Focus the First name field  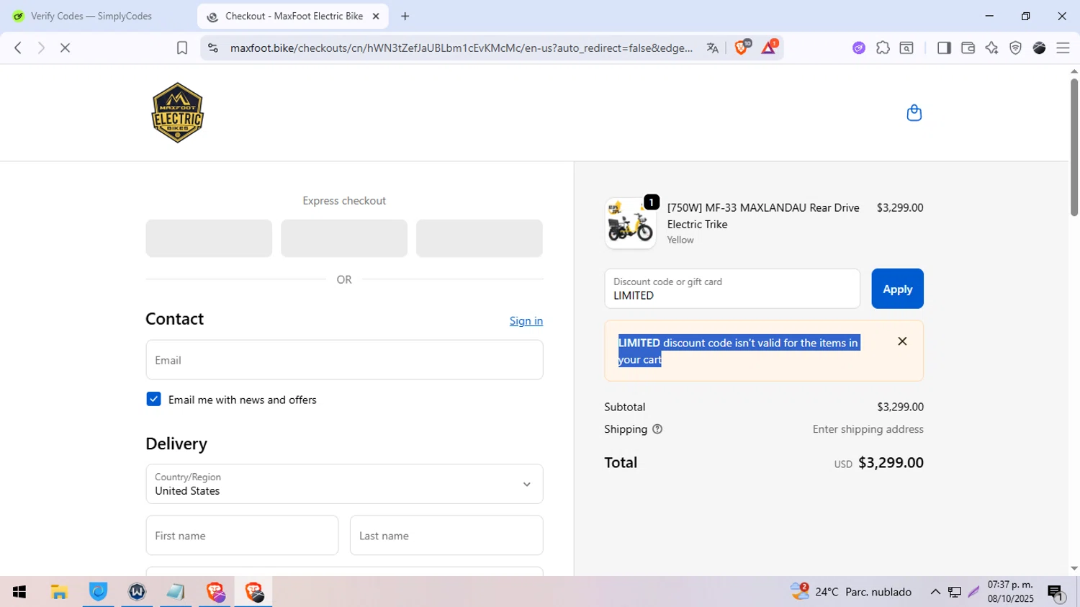click(x=242, y=535)
